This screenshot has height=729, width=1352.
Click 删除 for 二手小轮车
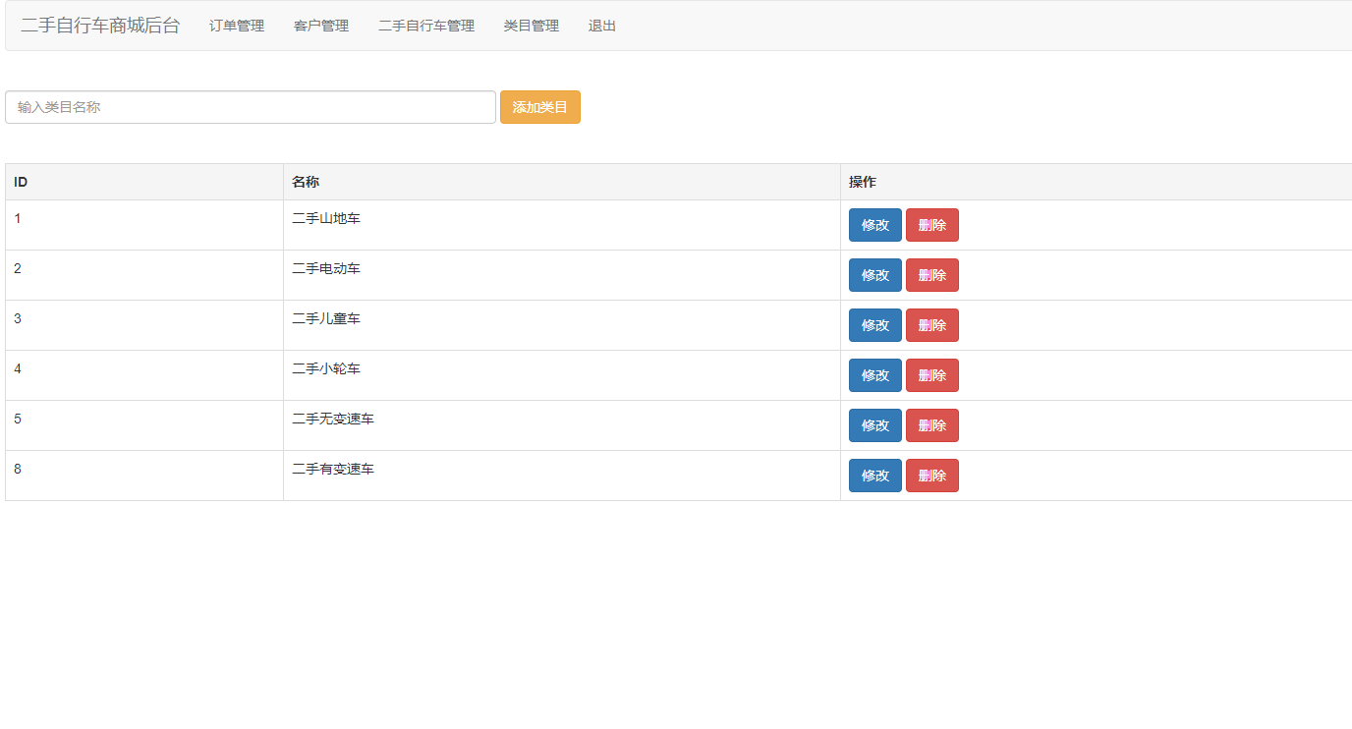click(931, 375)
